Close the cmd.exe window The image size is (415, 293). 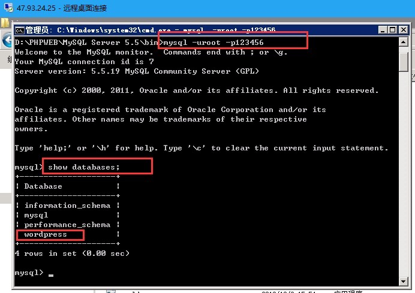404,30
